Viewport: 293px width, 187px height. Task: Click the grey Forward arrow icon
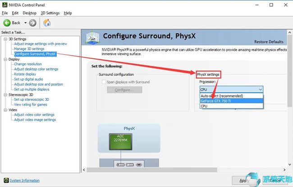click(32, 23)
